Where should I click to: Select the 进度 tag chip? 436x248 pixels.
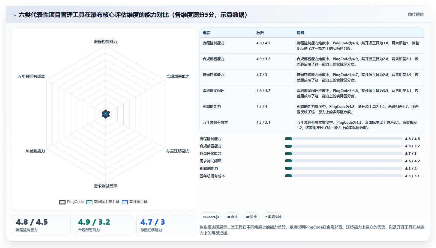click(x=251, y=217)
